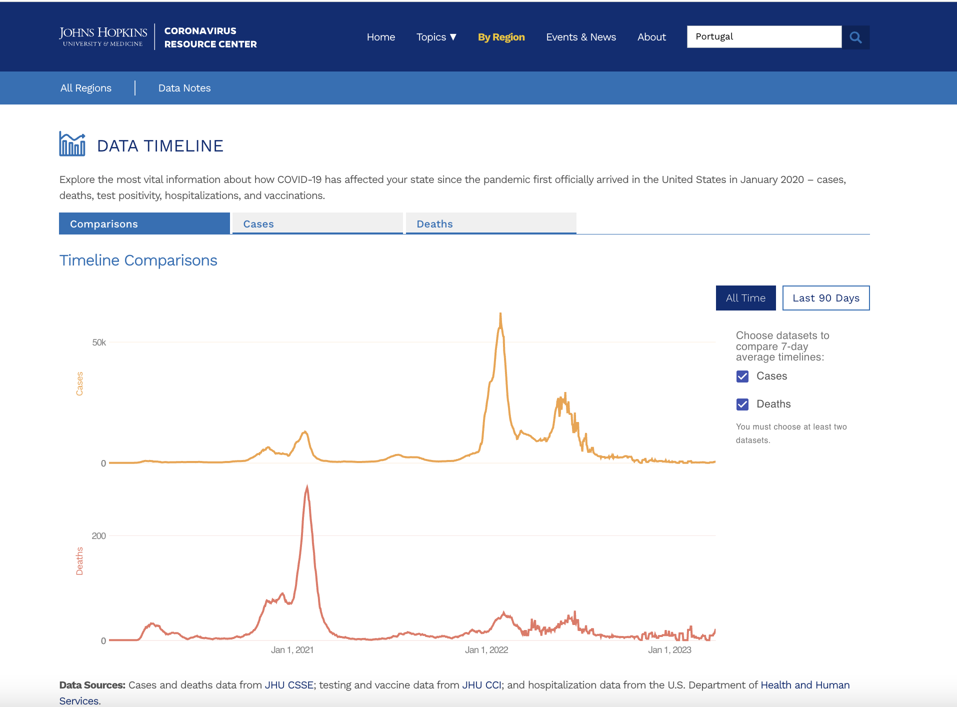Show the Last 90 Days timeline

click(825, 298)
